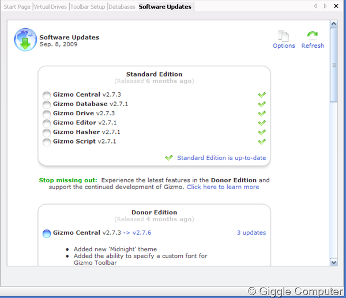Select Gizmo Script v2.7.1 radio button

point(47,142)
